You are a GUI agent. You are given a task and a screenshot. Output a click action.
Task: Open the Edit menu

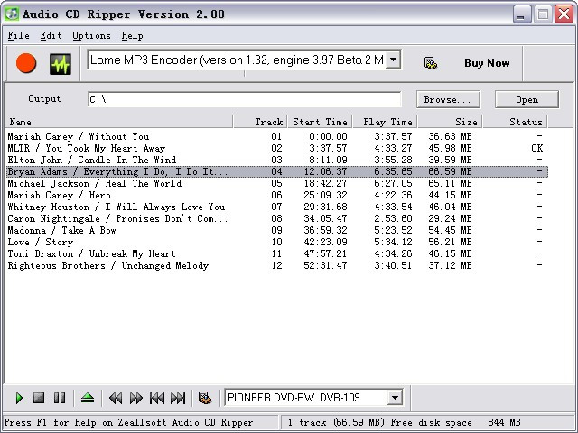click(x=51, y=36)
